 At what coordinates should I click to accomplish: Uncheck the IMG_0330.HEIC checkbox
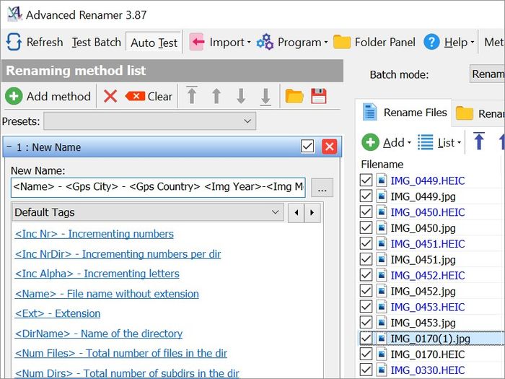coord(366,370)
